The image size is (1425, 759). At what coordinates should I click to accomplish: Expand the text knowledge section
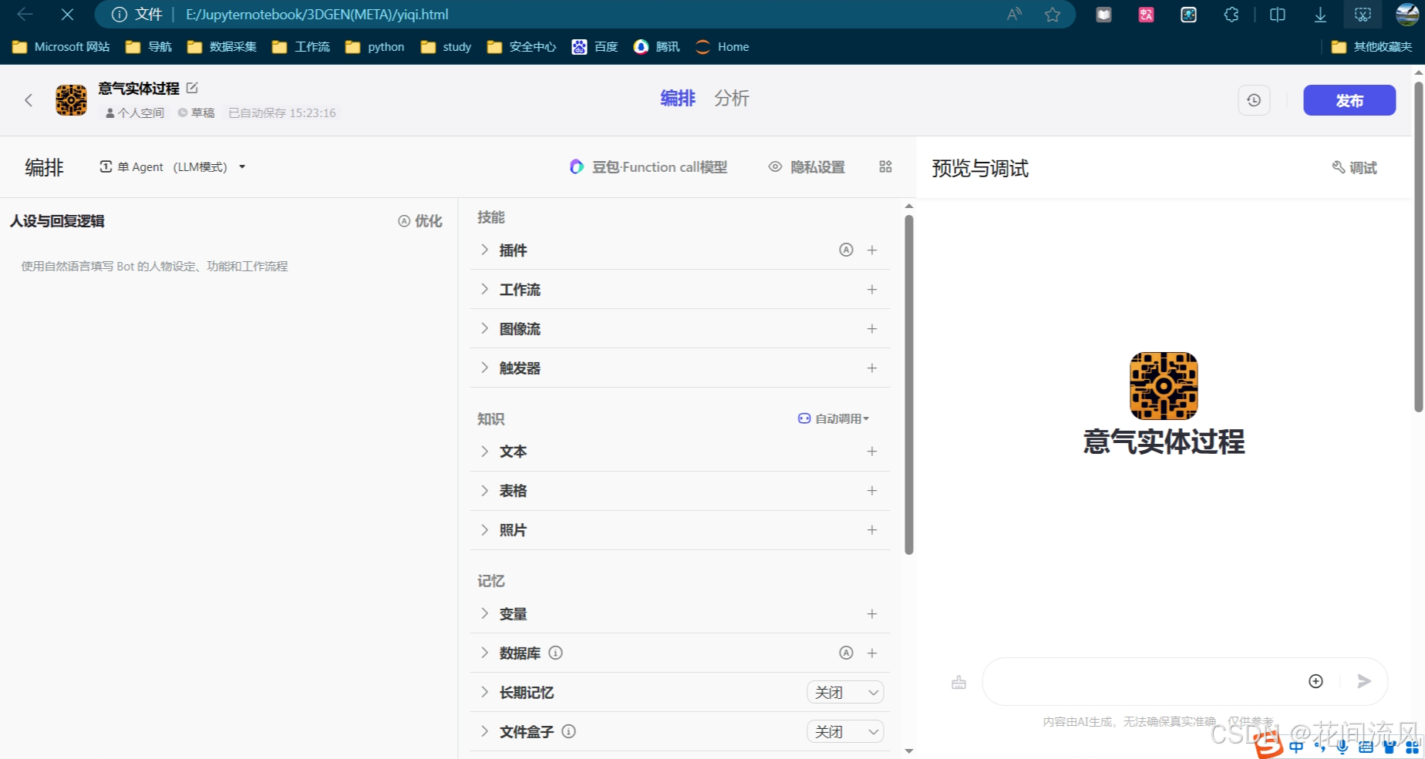point(484,451)
